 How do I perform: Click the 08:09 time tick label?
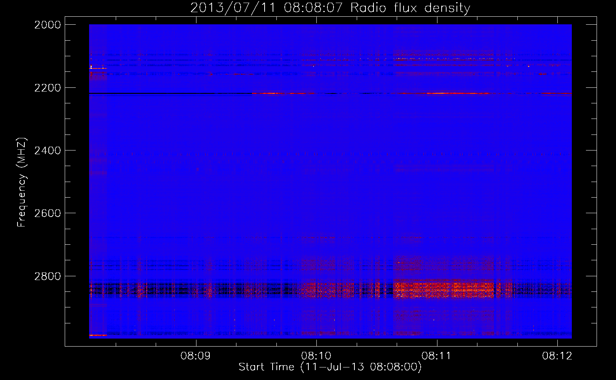coord(196,356)
